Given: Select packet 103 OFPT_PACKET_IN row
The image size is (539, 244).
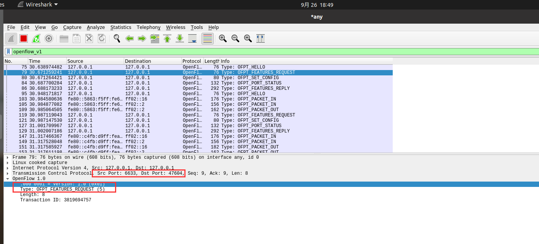Looking at the screenshot, I should [x=198, y=99].
